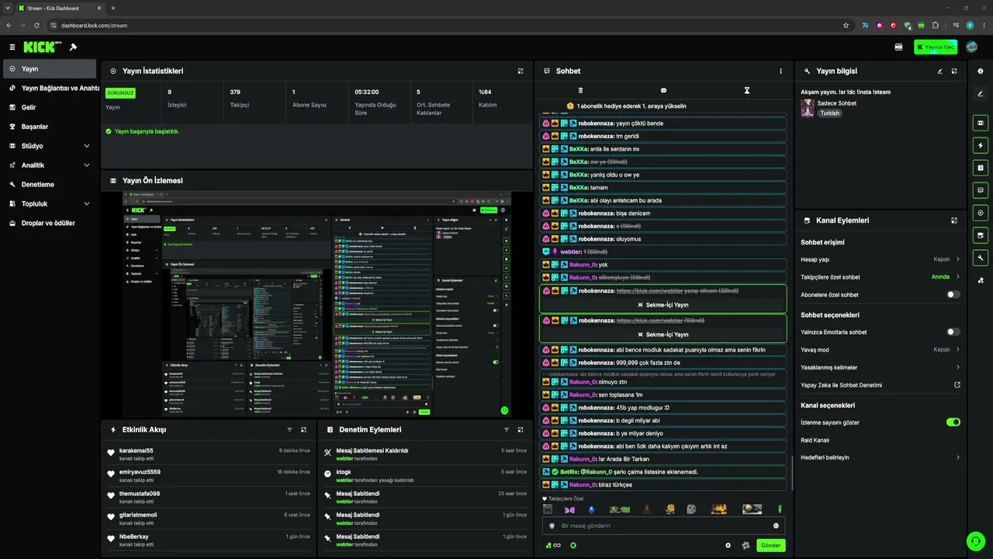
Task: Select Yayın in the sidebar
Action: [x=50, y=69]
